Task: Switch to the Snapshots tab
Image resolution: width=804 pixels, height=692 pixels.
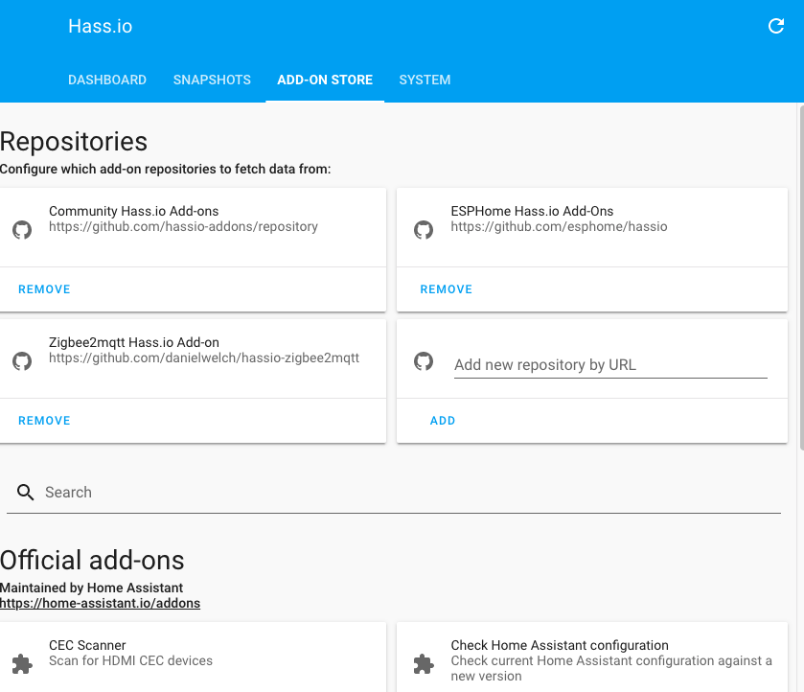Action: 212,80
